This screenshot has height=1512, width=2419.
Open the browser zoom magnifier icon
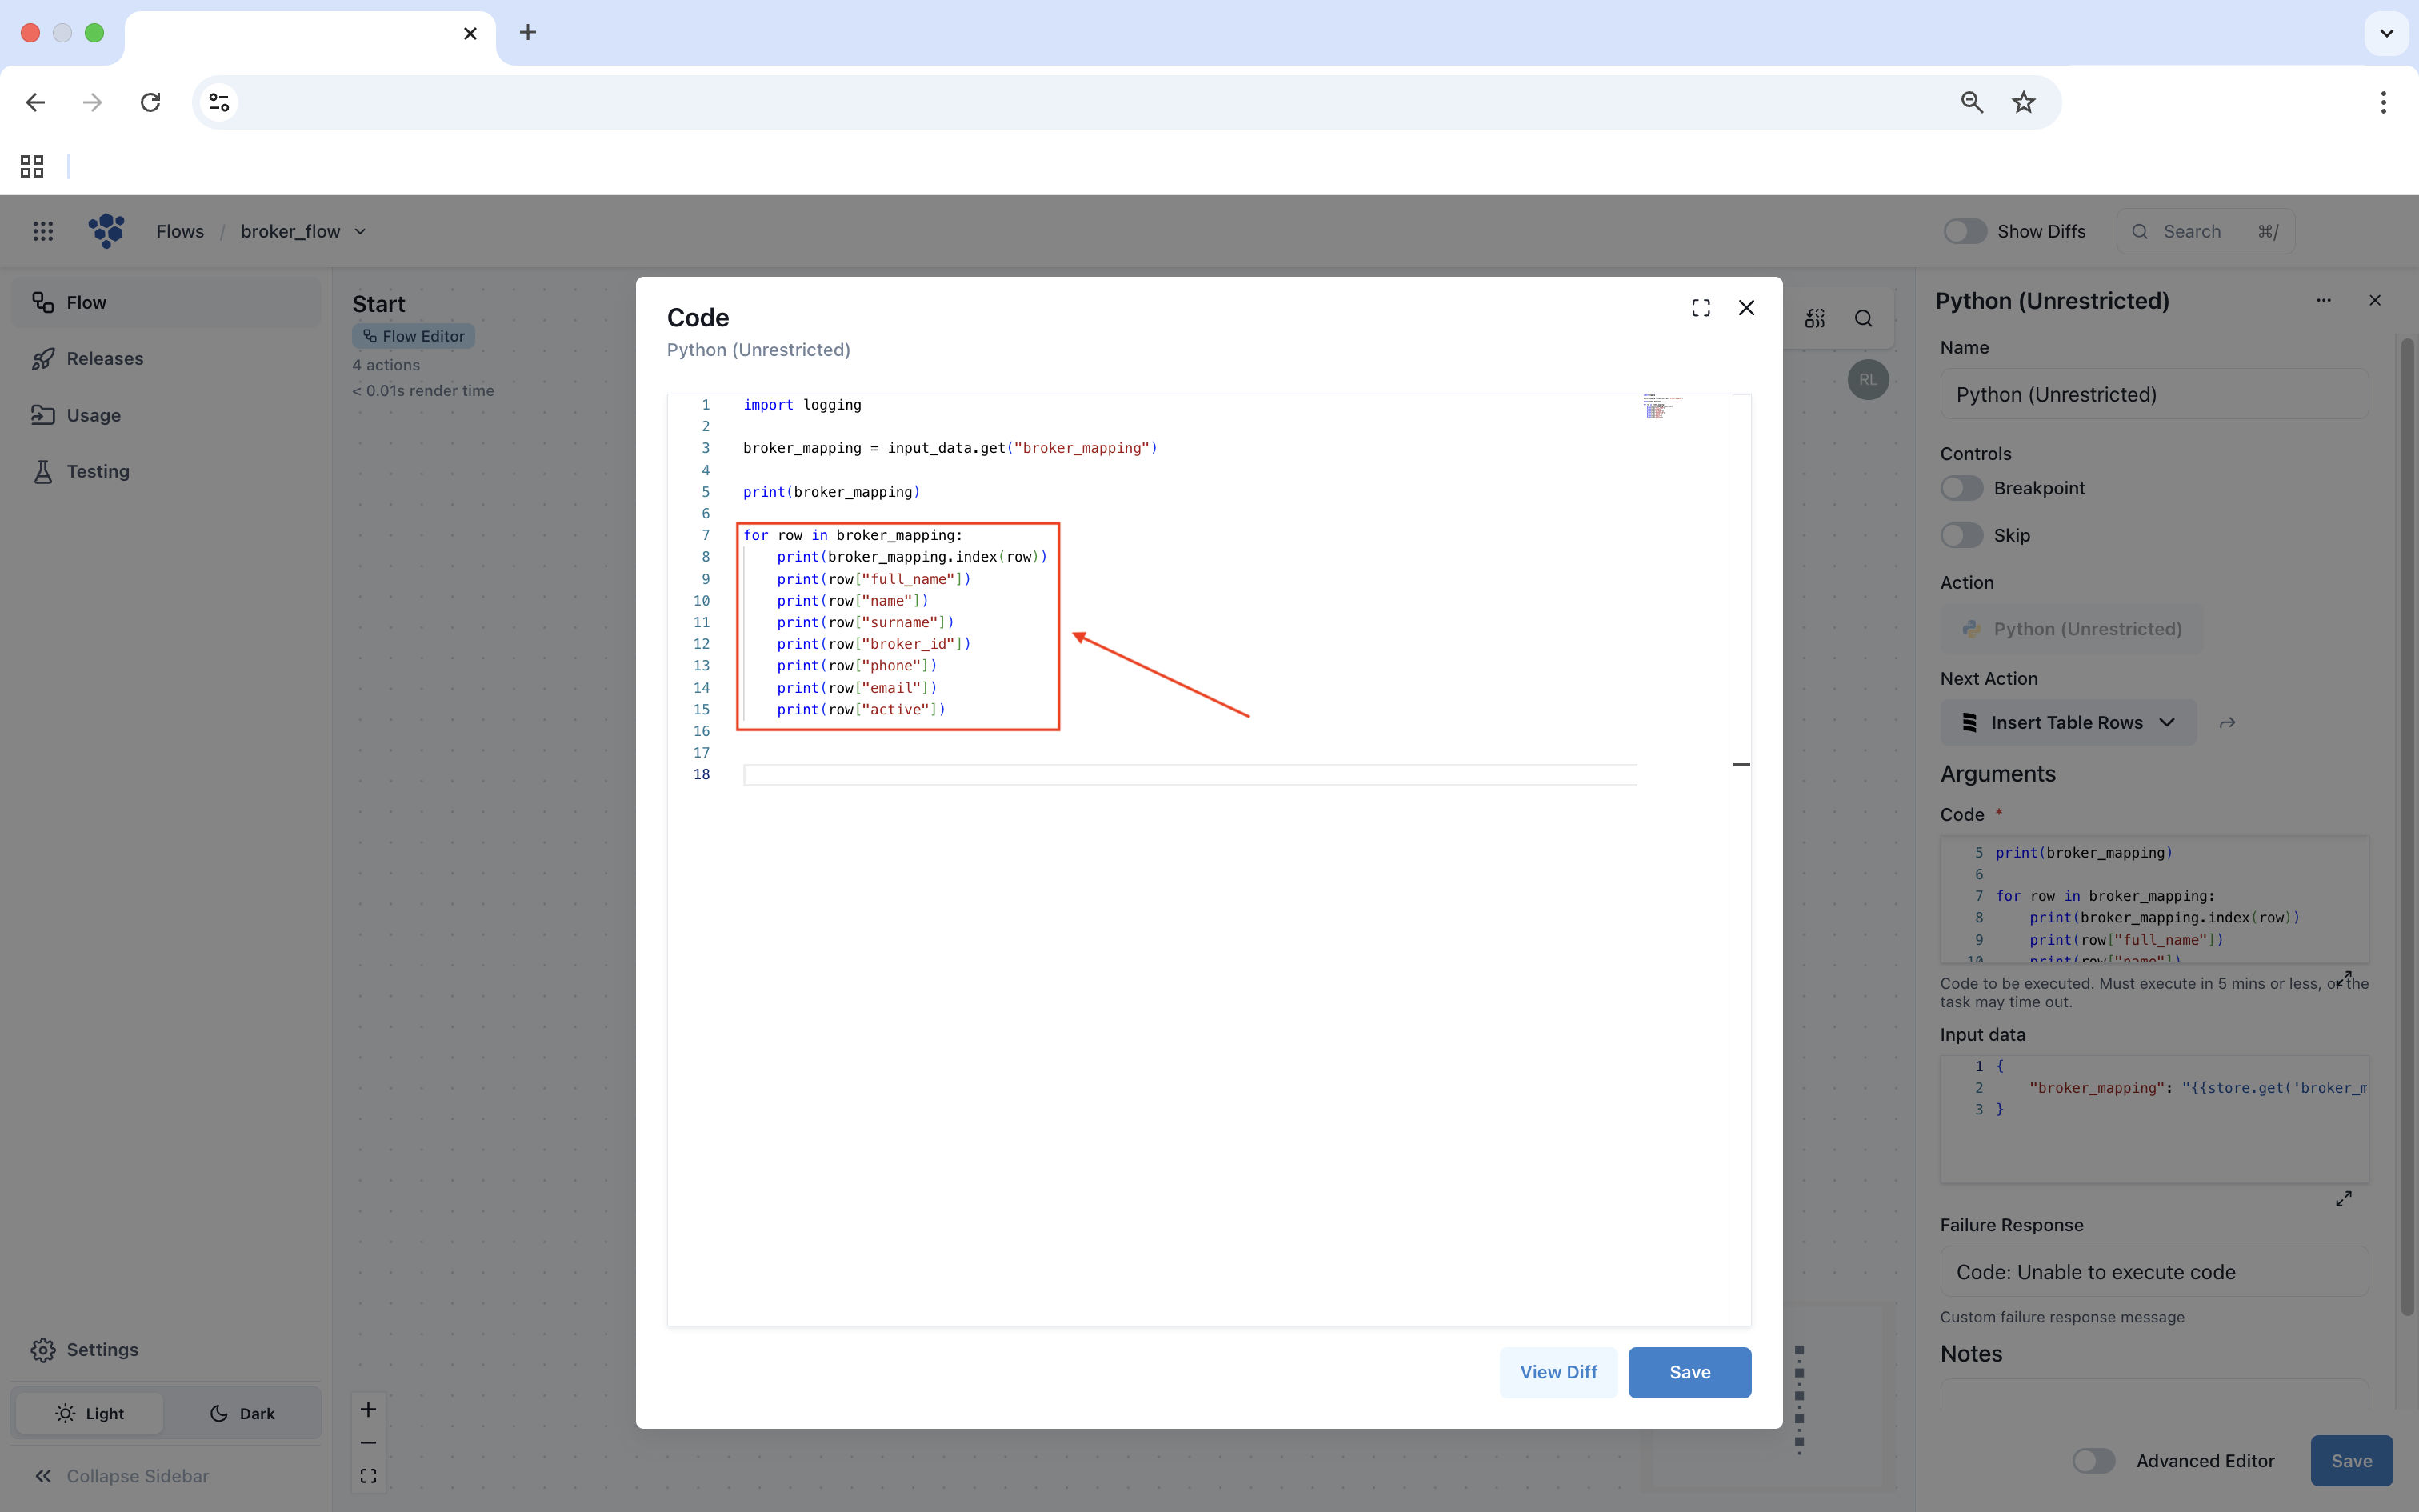[x=1971, y=102]
